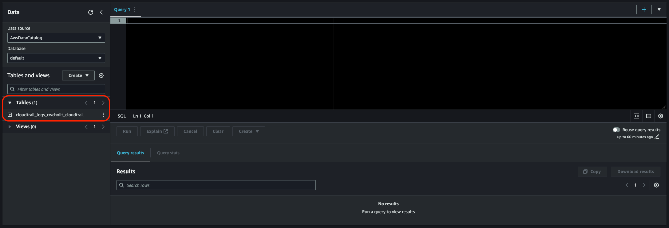Open Tables and views settings gear
669x228 pixels.
pyautogui.click(x=101, y=75)
